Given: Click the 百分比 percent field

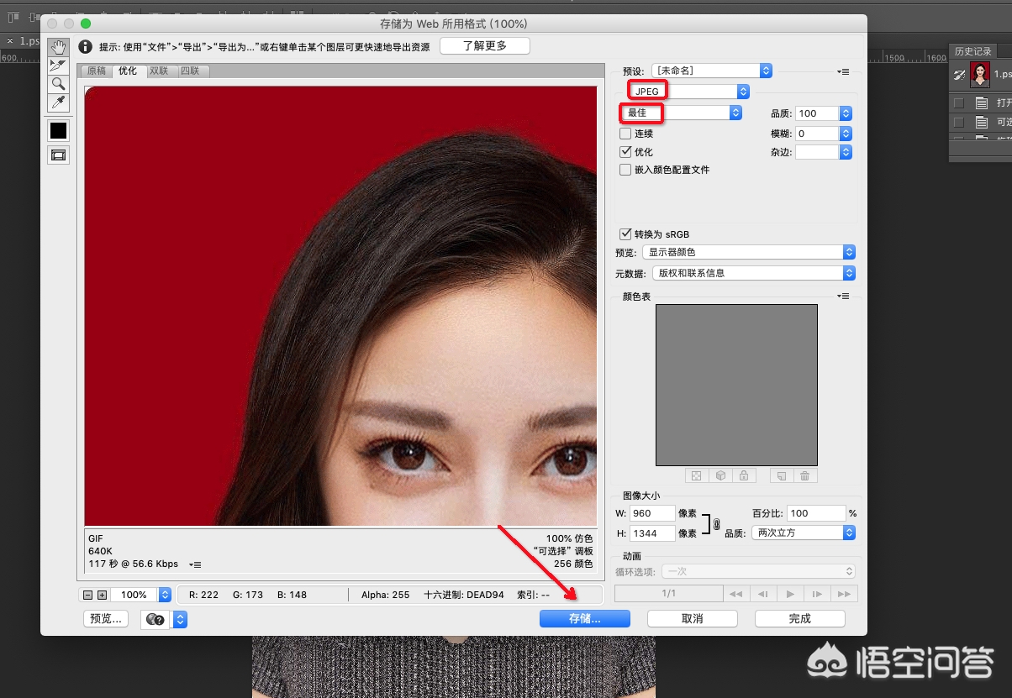Looking at the screenshot, I should [815, 513].
